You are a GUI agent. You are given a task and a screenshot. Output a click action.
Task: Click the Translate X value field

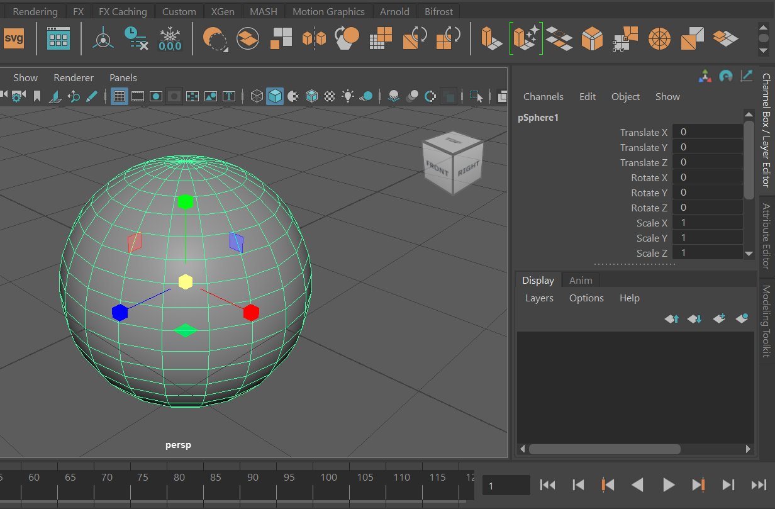[707, 132]
